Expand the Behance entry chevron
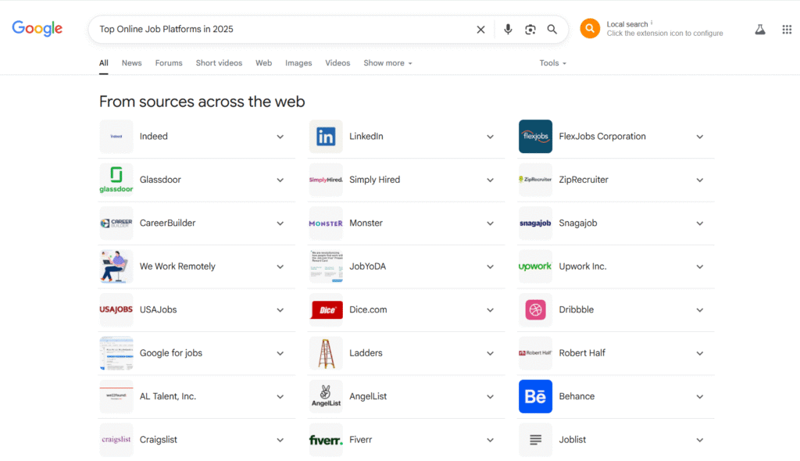 pos(699,397)
